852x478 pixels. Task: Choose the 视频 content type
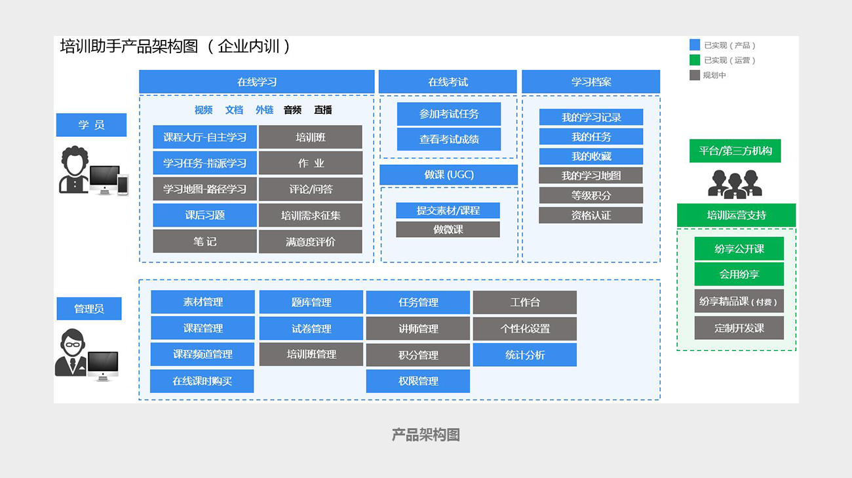204,110
